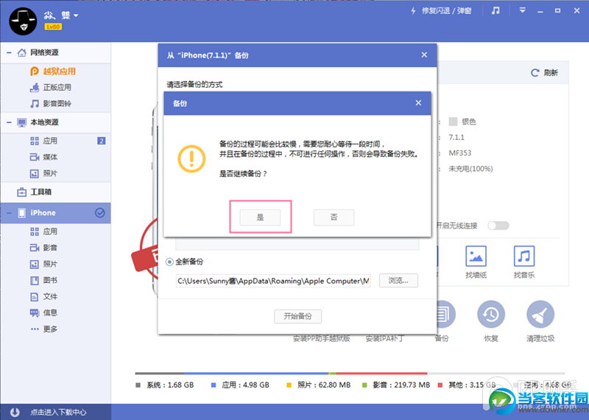This screenshot has height=420, width=589.
Task: Toggle 开启无线连接 switch
Action: [498, 225]
